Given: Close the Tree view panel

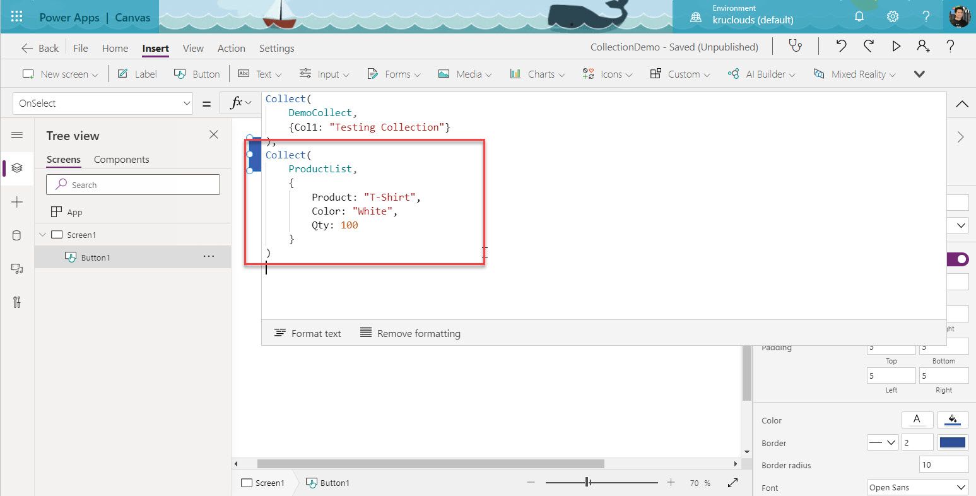Looking at the screenshot, I should [214, 135].
